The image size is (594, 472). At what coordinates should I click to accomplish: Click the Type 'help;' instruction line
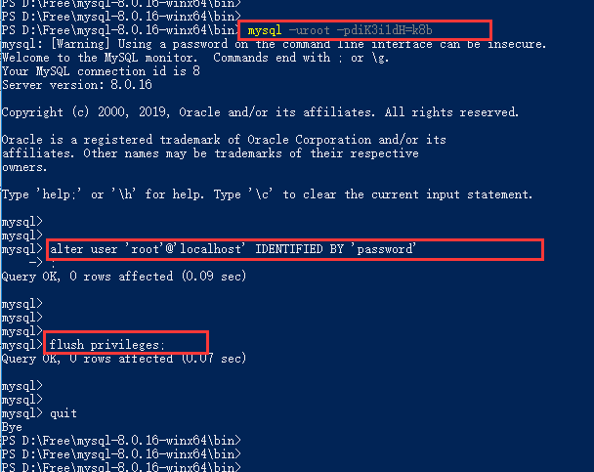267,194
